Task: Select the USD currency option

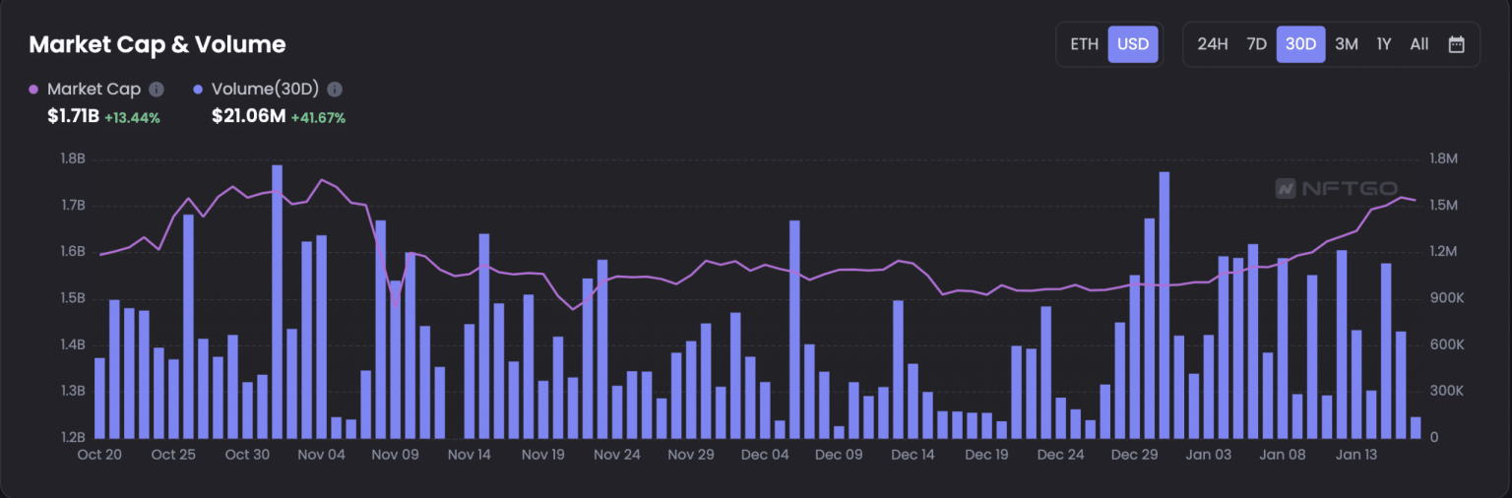Action: point(1133,44)
